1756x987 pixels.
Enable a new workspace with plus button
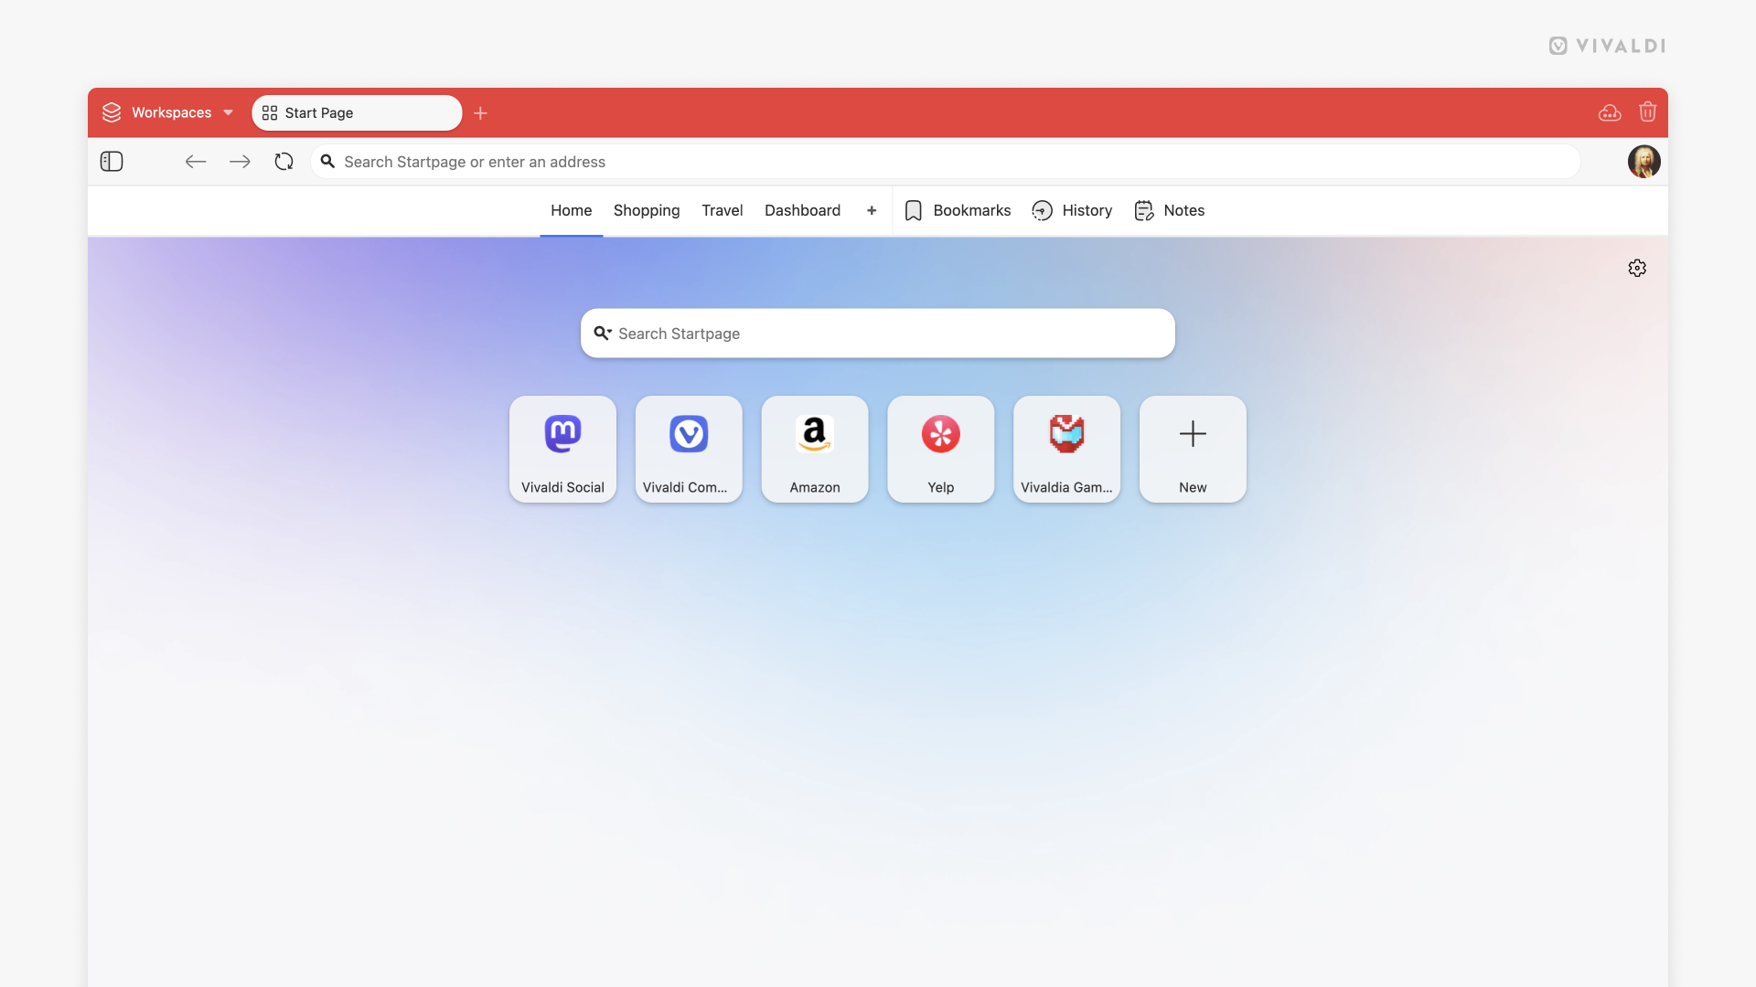[480, 112]
